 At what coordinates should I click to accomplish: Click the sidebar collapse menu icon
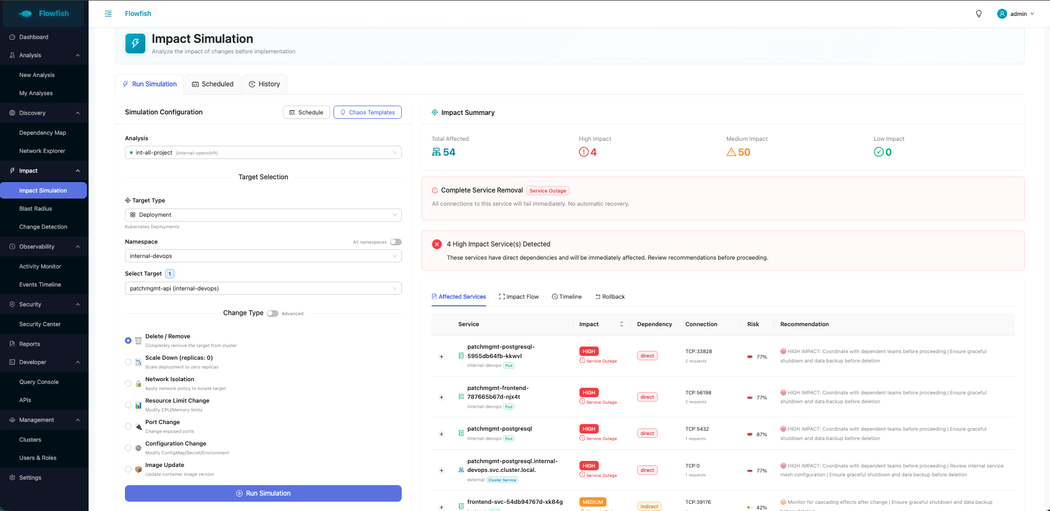click(x=108, y=14)
